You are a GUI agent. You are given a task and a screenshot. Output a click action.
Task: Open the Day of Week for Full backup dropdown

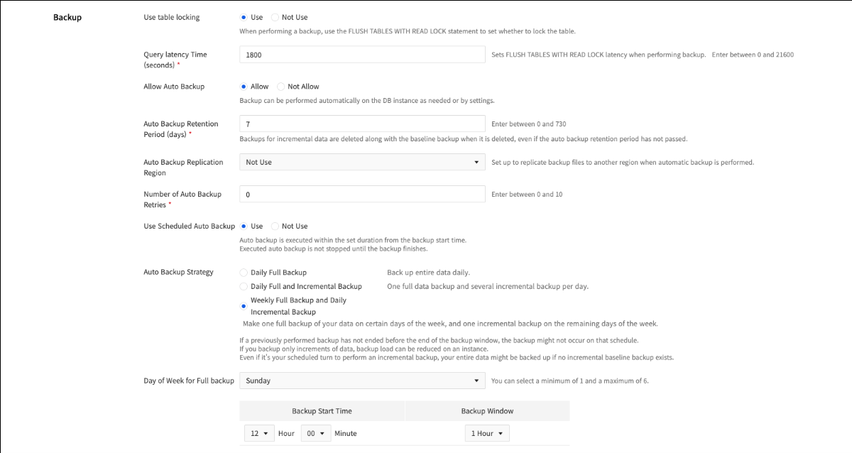(362, 381)
